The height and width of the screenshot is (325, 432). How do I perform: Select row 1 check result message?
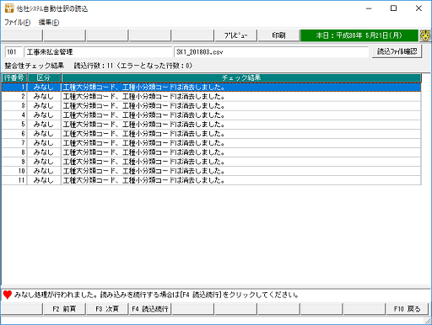click(x=241, y=88)
